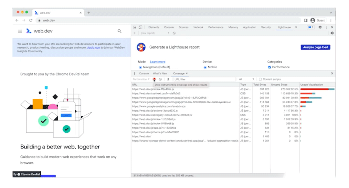
Task: Open more DevTools tabs chevron
Action: coord(296,27)
